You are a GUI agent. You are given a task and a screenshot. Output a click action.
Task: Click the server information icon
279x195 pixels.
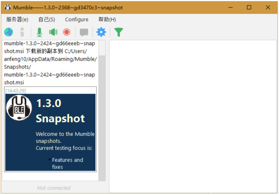pos(22,32)
